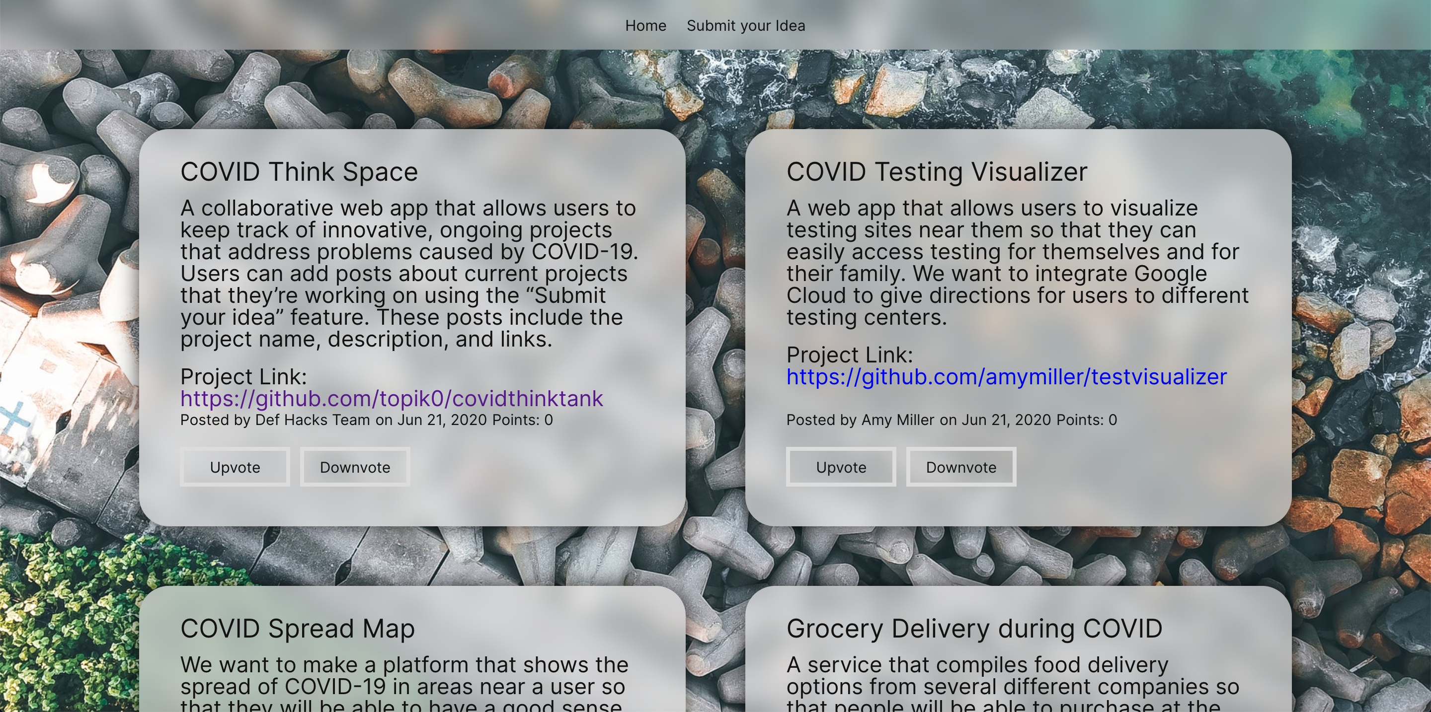Viewport: 1431px width, 712px height.
Task: Select the COVID Spread Map heading
Action: [297, 629]
